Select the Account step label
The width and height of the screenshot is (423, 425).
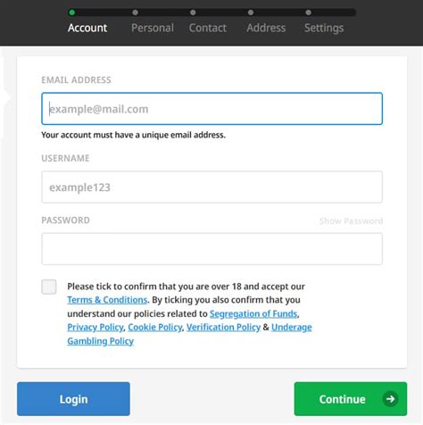87,28
